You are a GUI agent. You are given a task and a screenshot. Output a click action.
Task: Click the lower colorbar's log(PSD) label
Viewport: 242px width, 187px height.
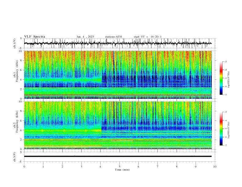click(229, 130)
